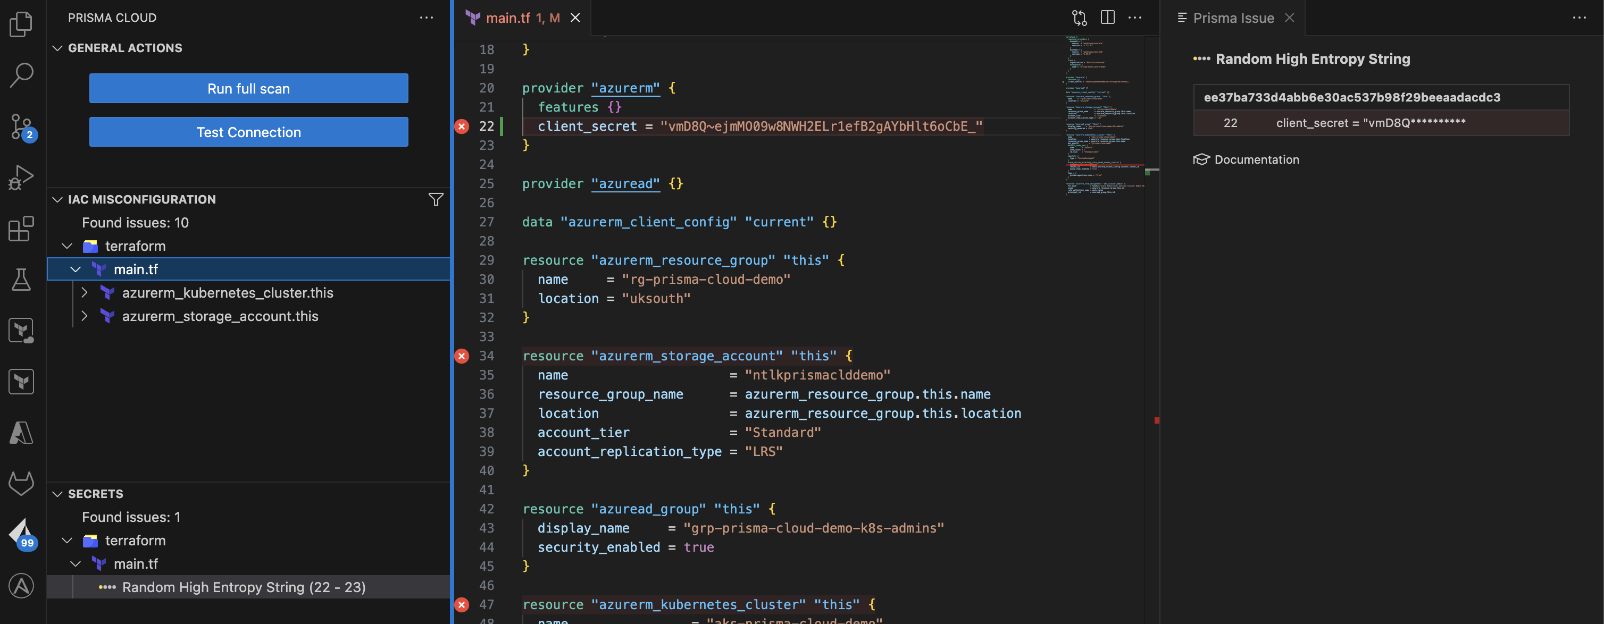Click "rg-prisma-cloud-demo" string on line 30
The height and width of the screenshot is (624, 1604).
tap(706, 280)
